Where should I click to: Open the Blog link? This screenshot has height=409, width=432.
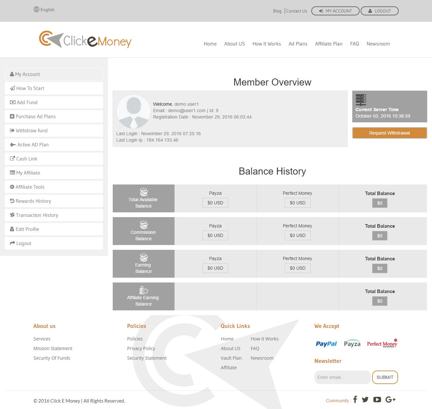(x=277, y=11)
